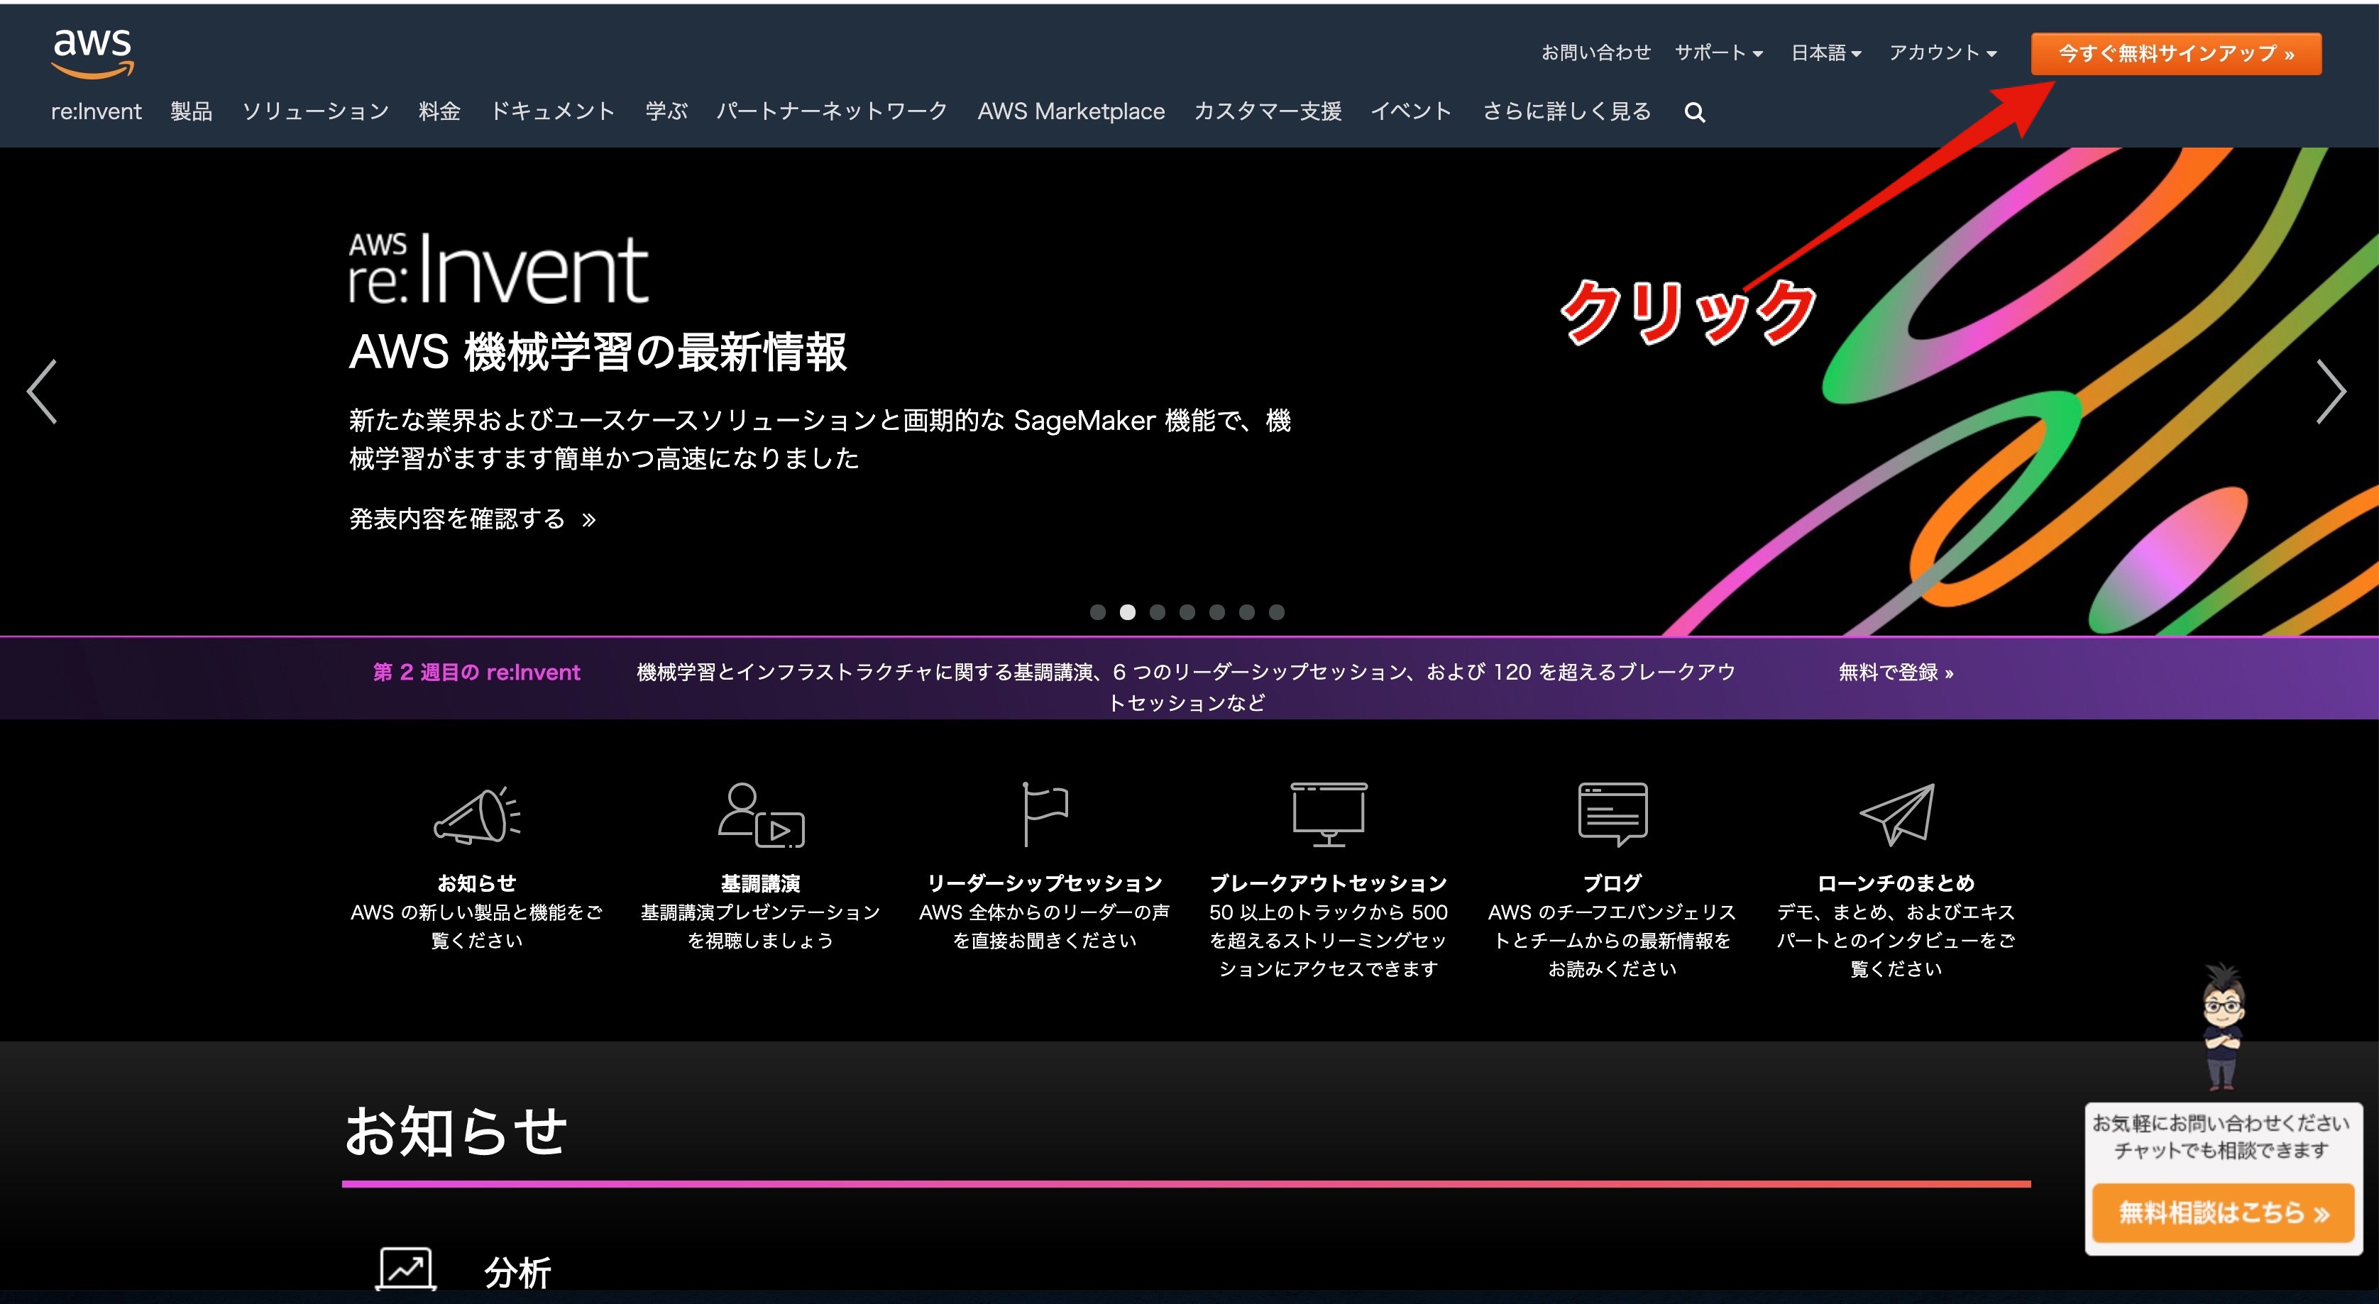The width and height of the screenshot is (2379, 1304).
Task: Select the third carousel dot
Action: coord(1157,612)
